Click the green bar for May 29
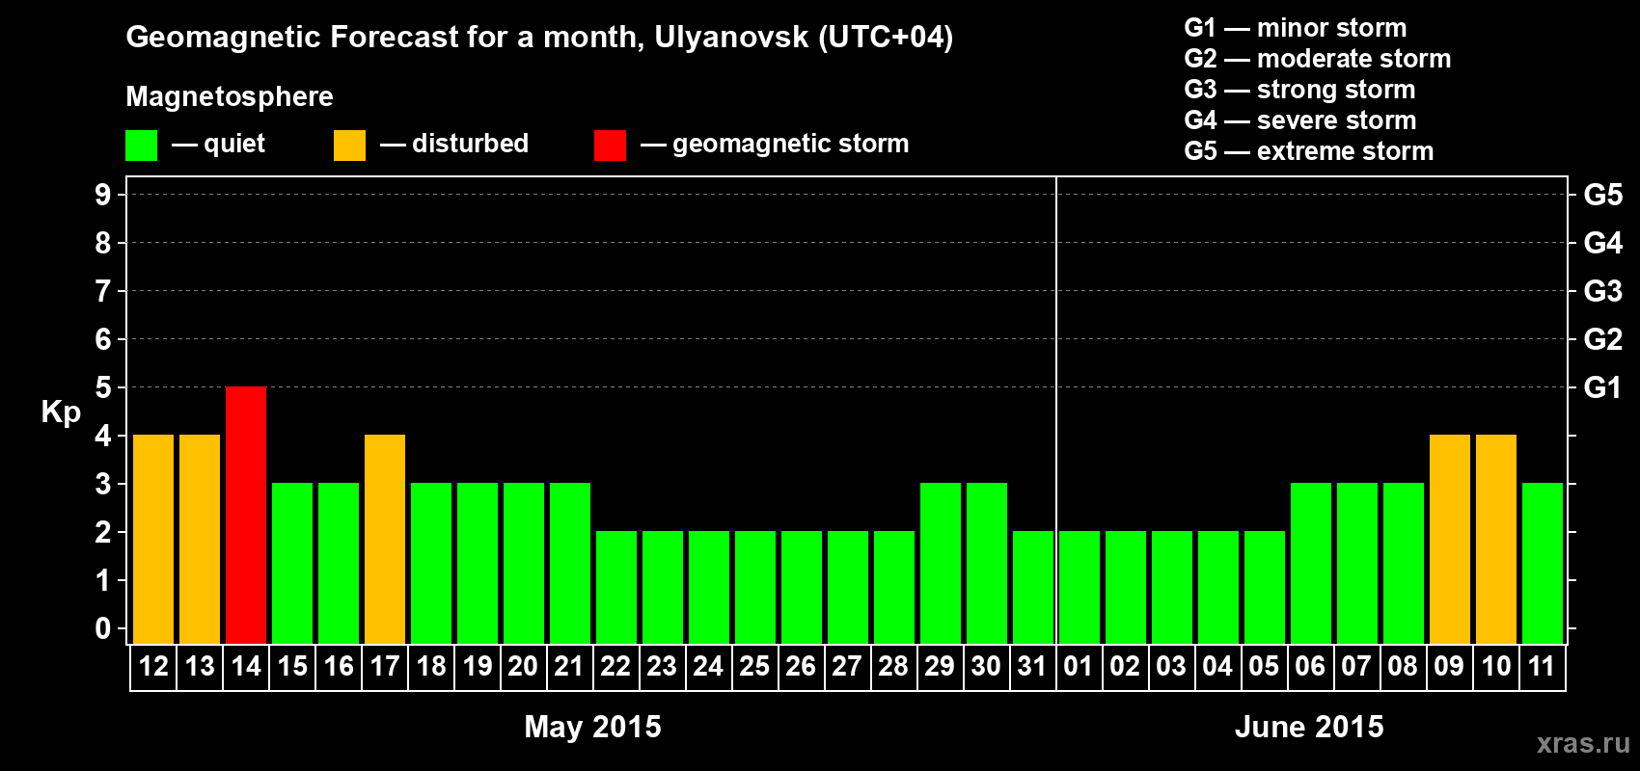1640x771 pixels. [941, 563]
